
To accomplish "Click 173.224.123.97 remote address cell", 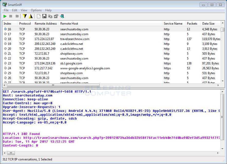I will [44, 39].
